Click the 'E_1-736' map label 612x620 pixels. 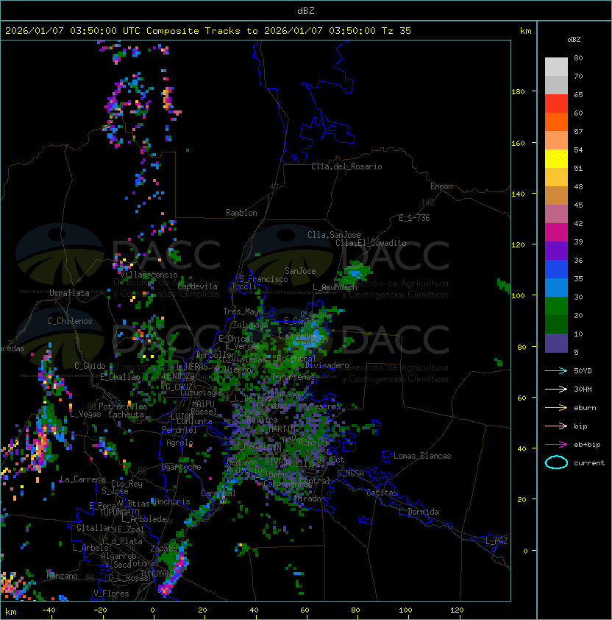point(414,217)
